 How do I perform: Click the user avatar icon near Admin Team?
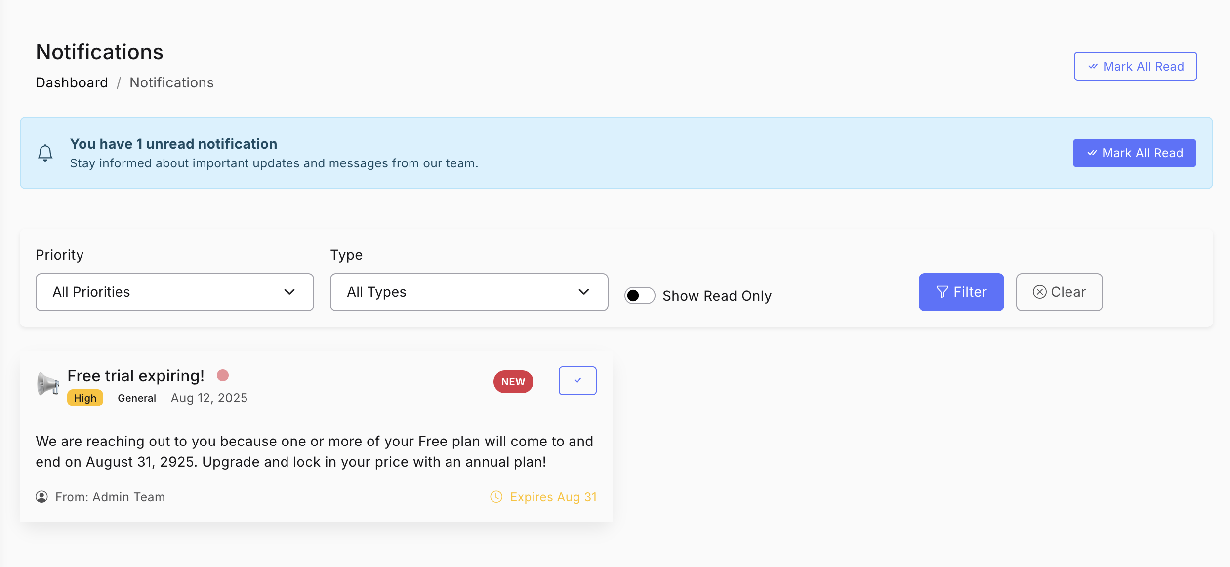pos(42,497)
